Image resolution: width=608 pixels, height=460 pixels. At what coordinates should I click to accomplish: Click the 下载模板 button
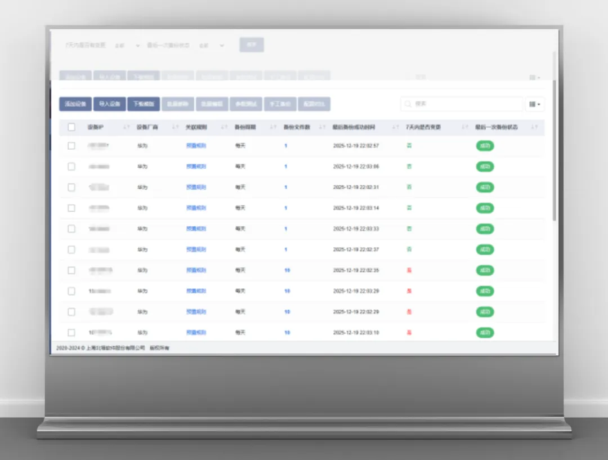(144, 104)
